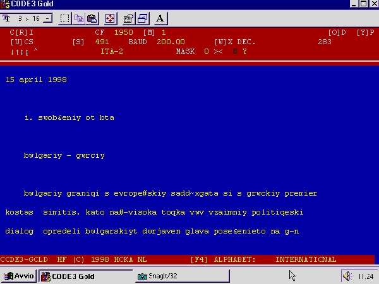Select the [U]CS menu option

pos(21,42)
